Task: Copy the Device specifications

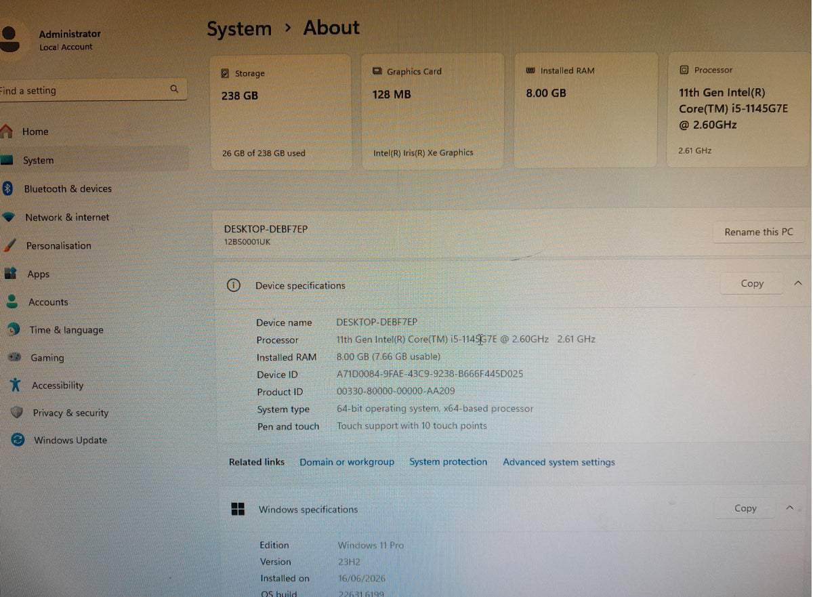Action: (x=751, y=283)
